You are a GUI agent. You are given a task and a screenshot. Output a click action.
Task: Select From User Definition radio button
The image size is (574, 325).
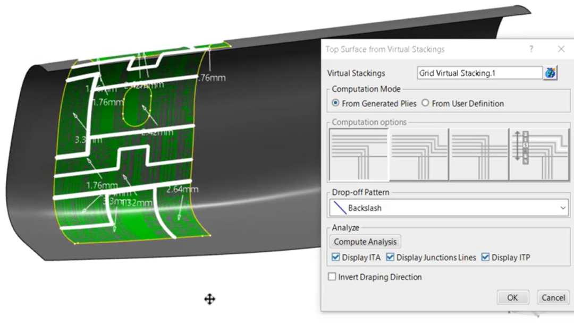click(x=425, y=103)
